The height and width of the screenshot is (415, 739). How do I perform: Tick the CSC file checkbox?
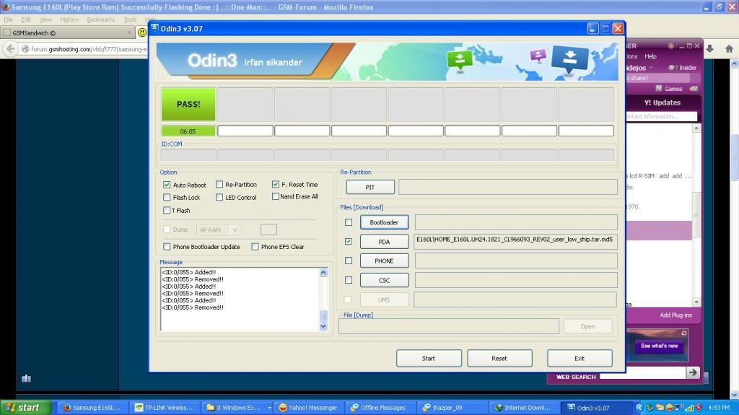[349, 280]
